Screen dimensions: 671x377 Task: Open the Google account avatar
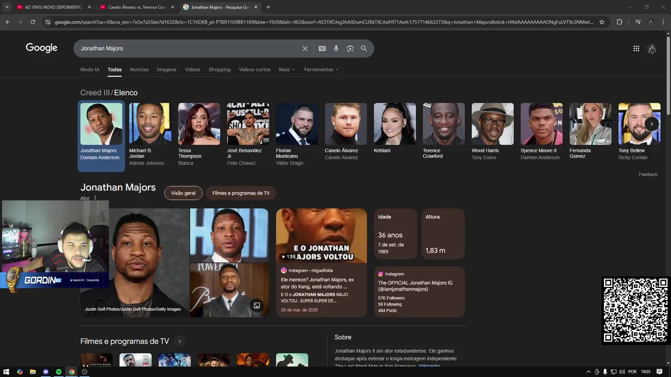point(652,48)
